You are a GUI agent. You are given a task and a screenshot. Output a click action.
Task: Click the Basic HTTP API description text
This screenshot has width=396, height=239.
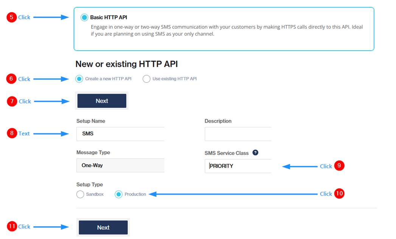[x=227, y=31]
